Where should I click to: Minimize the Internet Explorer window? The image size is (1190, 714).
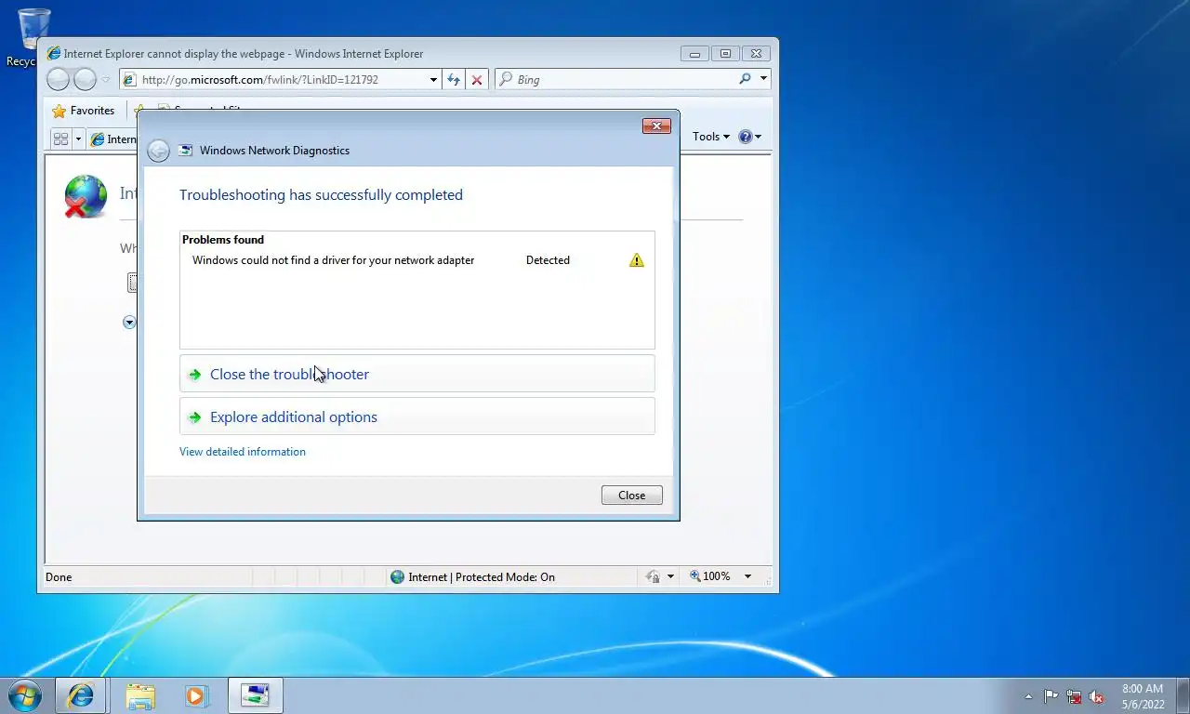[x=694, y=54]
